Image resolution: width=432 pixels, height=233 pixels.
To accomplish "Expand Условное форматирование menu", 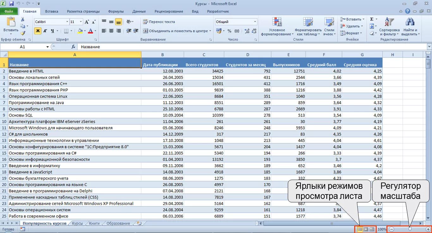I will [277, 27].
